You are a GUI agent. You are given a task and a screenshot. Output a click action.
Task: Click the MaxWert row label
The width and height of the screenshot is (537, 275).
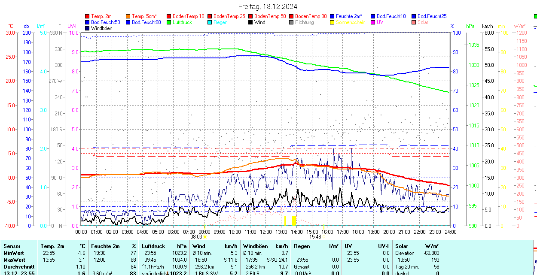coord(14,260)
